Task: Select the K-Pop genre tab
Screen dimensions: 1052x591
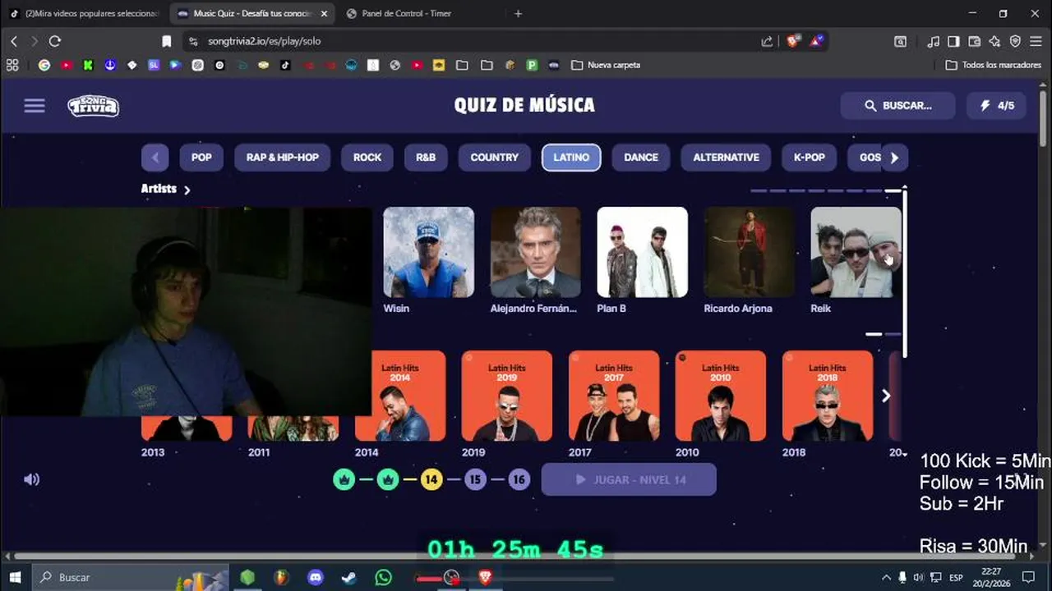Action: [x=809, y=158]
